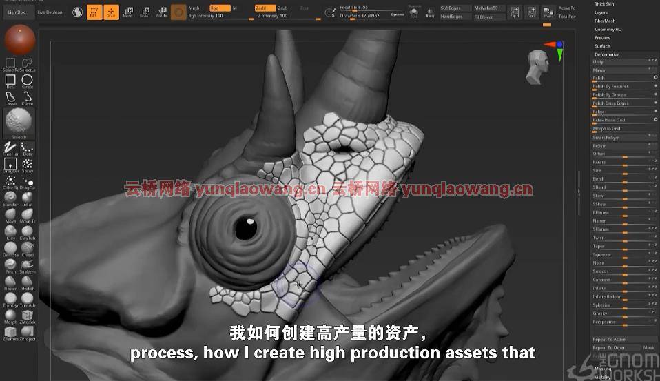
Task: Expand the Thick Skin subpalette
Action: click(x=604, y=3)
